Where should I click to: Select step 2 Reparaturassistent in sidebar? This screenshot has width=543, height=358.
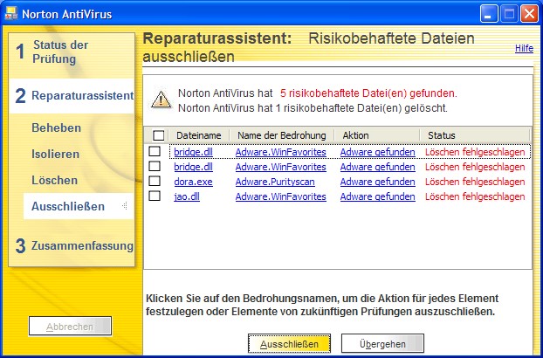pos(72,95)
